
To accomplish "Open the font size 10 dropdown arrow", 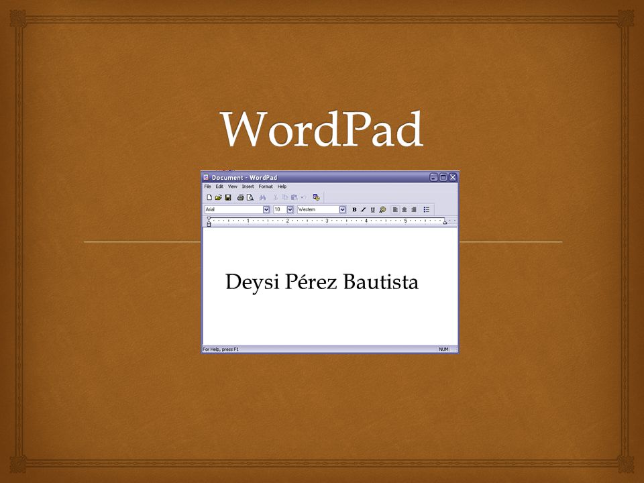I will pos(290,209).
